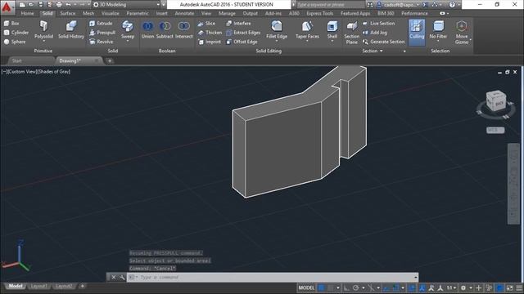524x294 pixels.
Task: Open workspace switching gear in status bar
Action: (463, 287)
